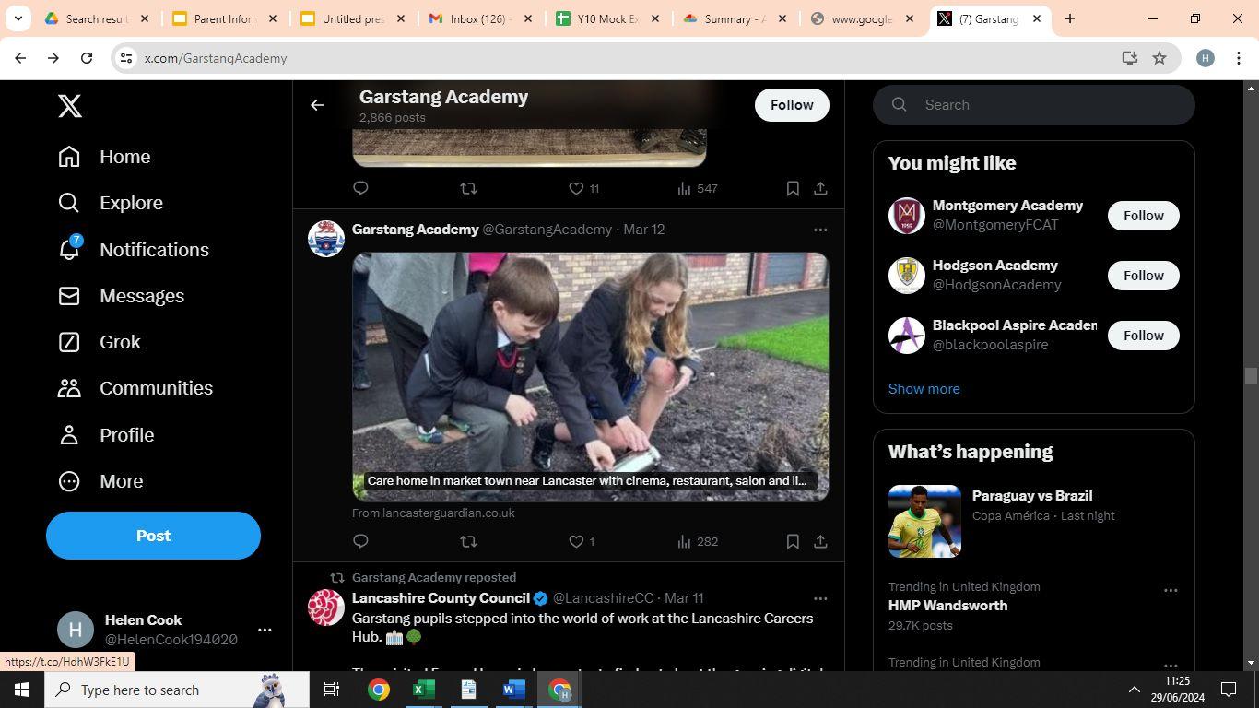Click the browser back arrow
The height and width of the screenshot is (708, 1259).
point(20,58)
